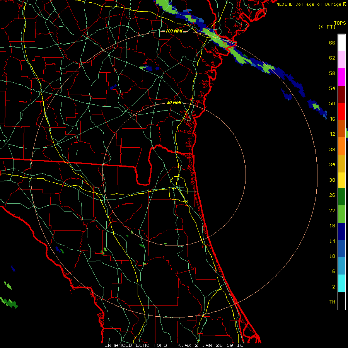Click the dark green 26 legend swatch

click(341, 197)
